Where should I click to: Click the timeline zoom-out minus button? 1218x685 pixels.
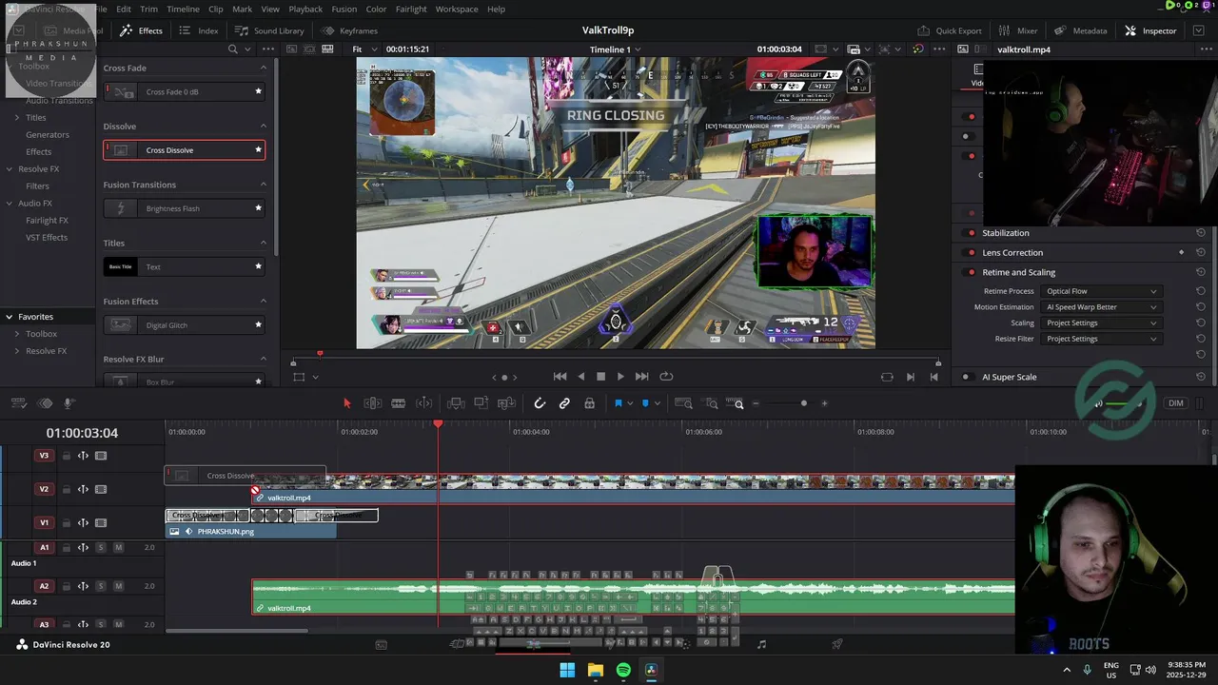click(x=756, y=403)
